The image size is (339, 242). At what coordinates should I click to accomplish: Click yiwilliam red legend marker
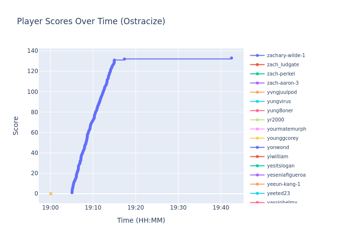(x=257, y=157)
